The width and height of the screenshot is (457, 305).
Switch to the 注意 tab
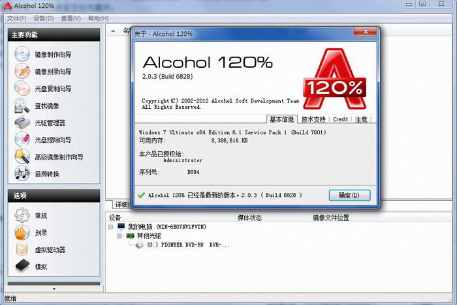tap(361, 119)
